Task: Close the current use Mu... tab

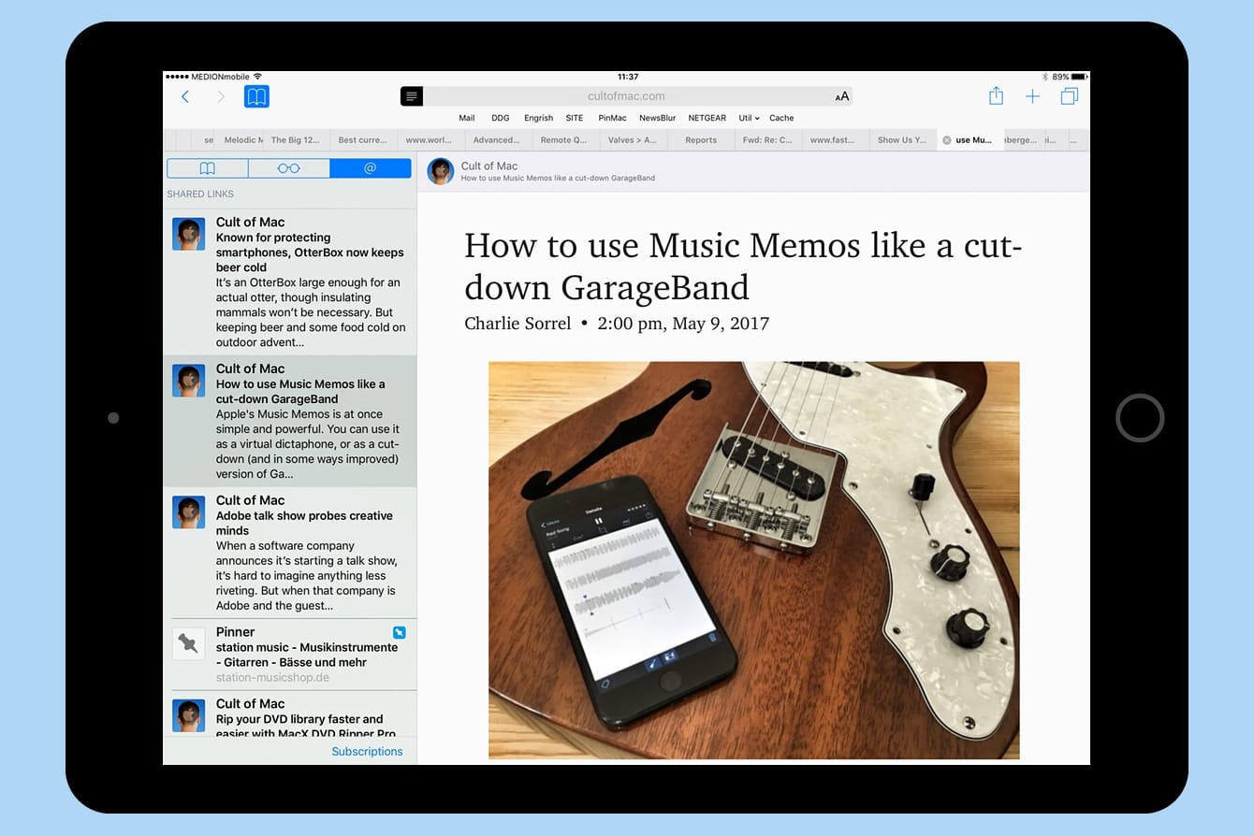Action: tap(946, 140)
